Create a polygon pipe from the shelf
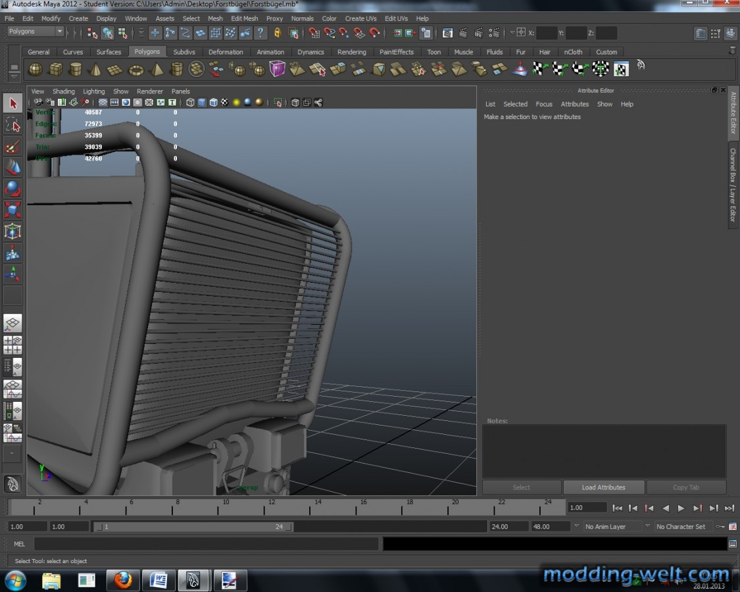 [x=176, y=70]
